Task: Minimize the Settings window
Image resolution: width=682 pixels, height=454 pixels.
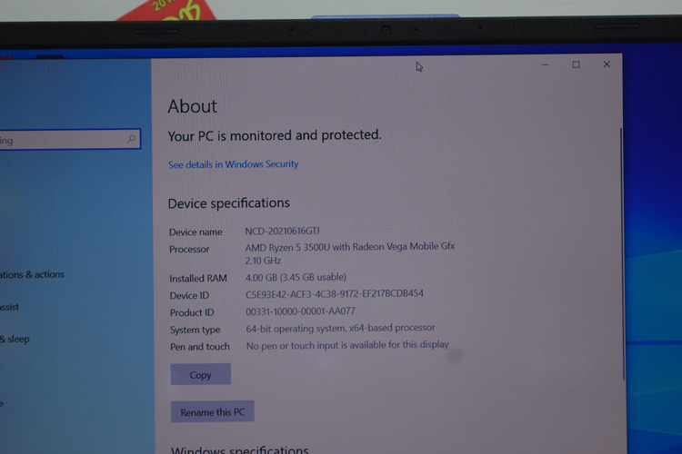Action: 546,64
